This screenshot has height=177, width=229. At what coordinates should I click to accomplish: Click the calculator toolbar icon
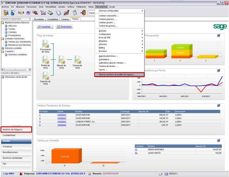click(x=75, y=13)
